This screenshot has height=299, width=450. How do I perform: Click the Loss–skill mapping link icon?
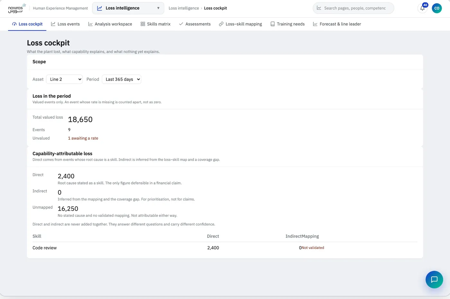point(221,24)
